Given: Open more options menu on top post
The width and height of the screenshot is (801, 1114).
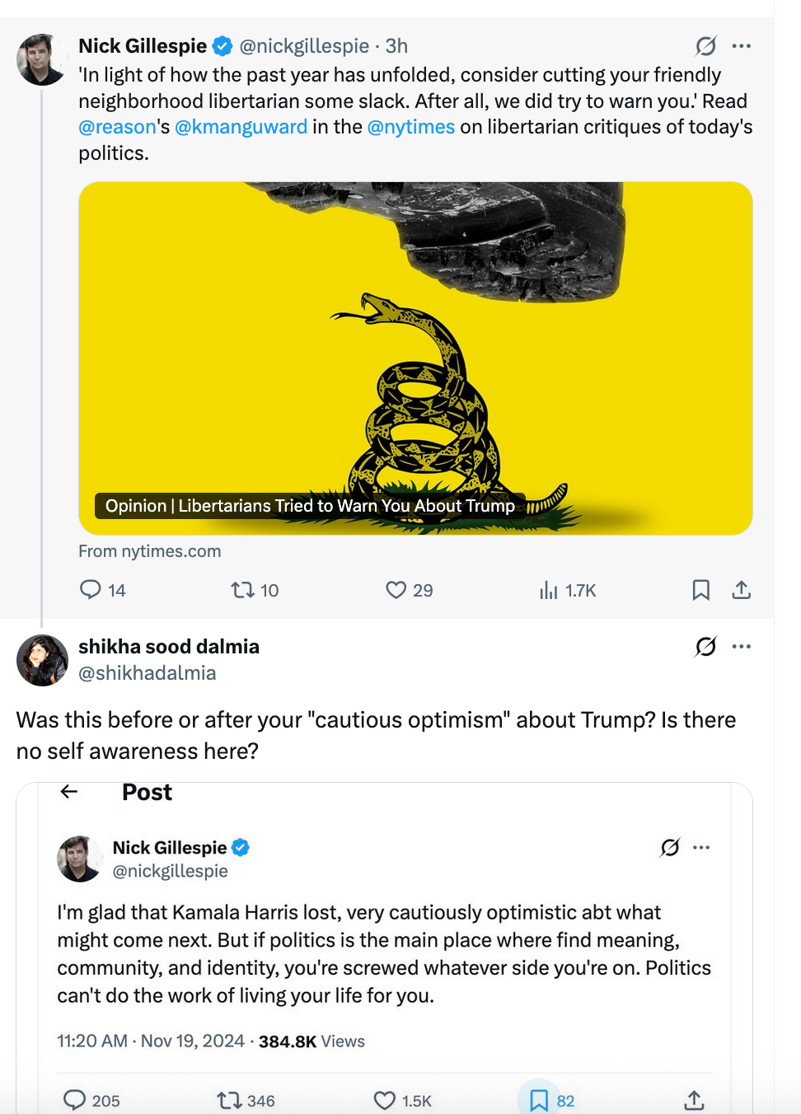Looking at the screenshot, I should pyautogui.click(x=742, y=46).
